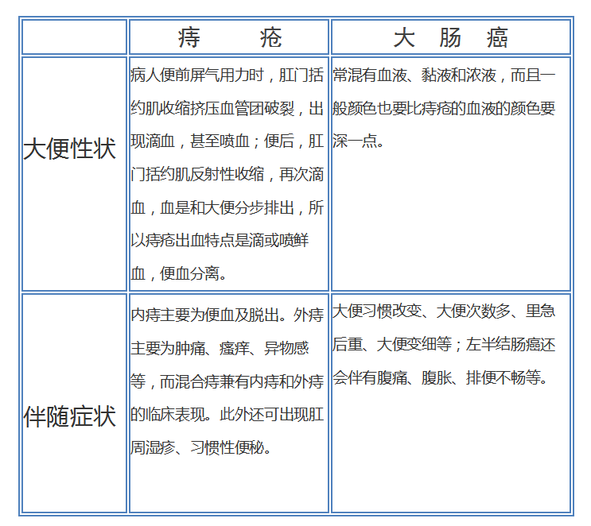Image resolution: width=591 pixels, height=526 pixels.
Task: Click the line starting with 病人便前屏气用力时
Action: click(227, 75)
